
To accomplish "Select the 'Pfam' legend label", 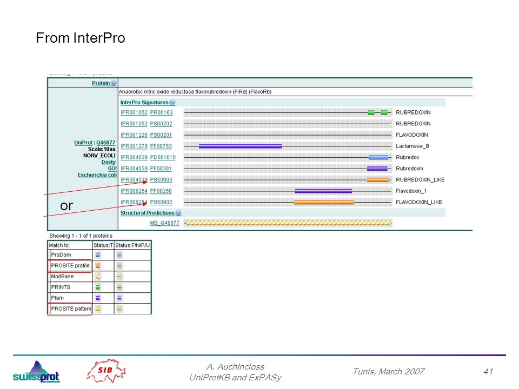I will [57, 298].
